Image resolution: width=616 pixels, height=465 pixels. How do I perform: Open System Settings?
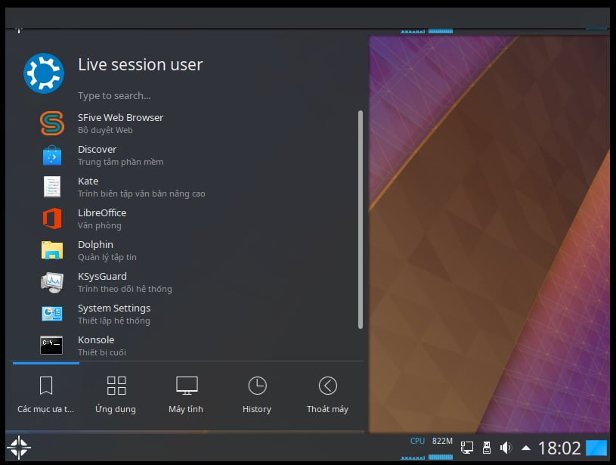[113, 314]
